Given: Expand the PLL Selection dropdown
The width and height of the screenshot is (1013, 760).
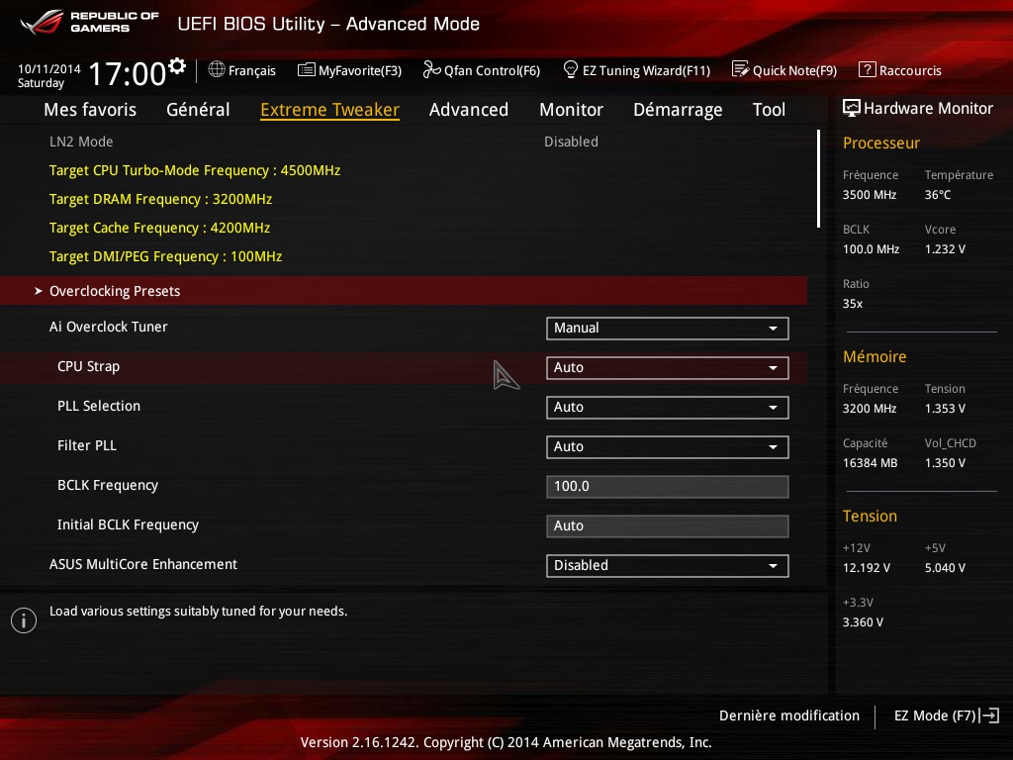Looking at the screenshot, I should point(667,408).
